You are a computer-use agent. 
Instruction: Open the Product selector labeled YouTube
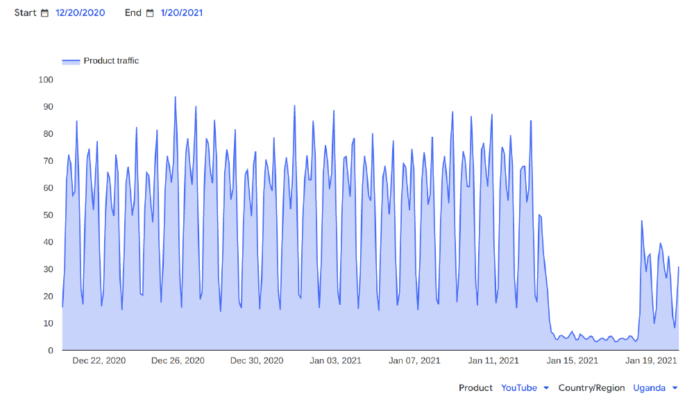click(518, 388)
